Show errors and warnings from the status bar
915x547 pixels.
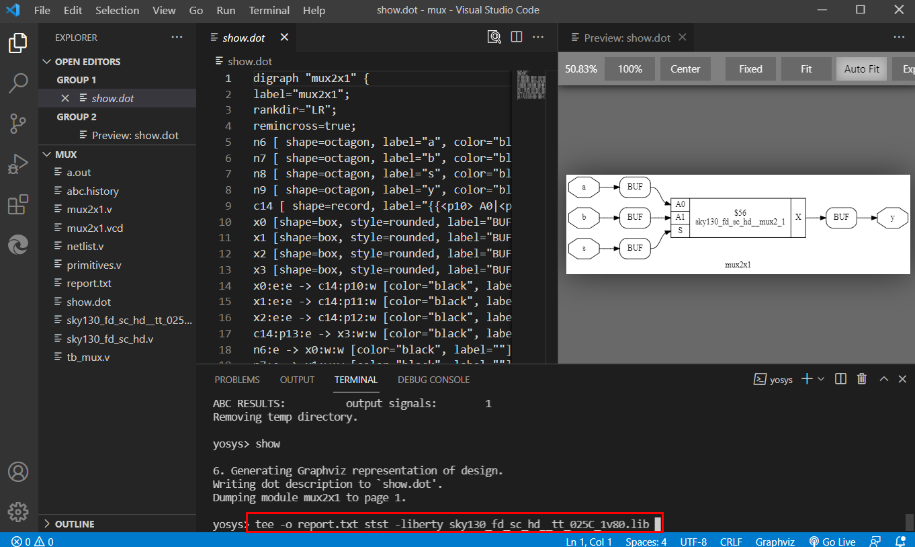(x=32, y=541)
